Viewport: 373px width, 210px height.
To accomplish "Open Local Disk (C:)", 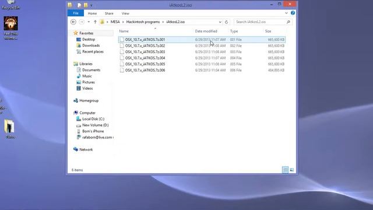I will (x=93, y=119).
